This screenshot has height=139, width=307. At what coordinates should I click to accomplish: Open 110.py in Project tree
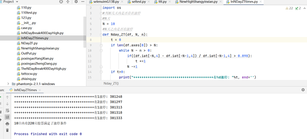26,8
